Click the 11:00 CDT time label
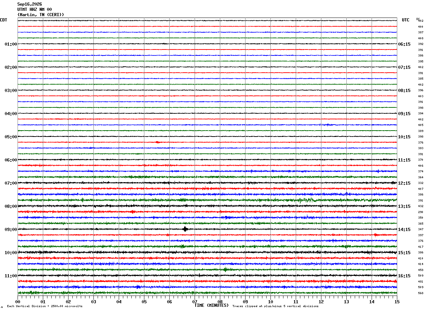 coord(11,276)
